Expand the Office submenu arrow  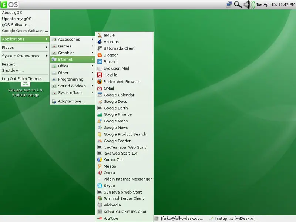tap(92, 66)
